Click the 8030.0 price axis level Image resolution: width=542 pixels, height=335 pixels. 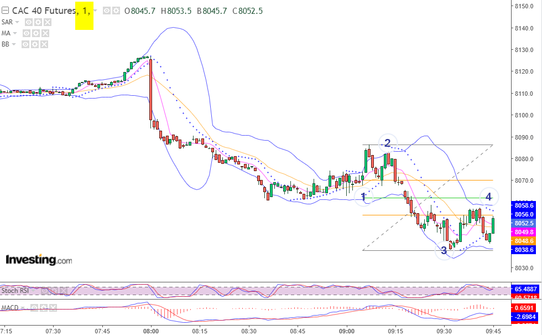pos(524,268)
